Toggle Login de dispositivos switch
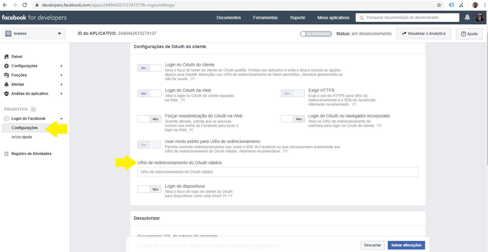Screen dimensions: 488x252 coord(149,189)
